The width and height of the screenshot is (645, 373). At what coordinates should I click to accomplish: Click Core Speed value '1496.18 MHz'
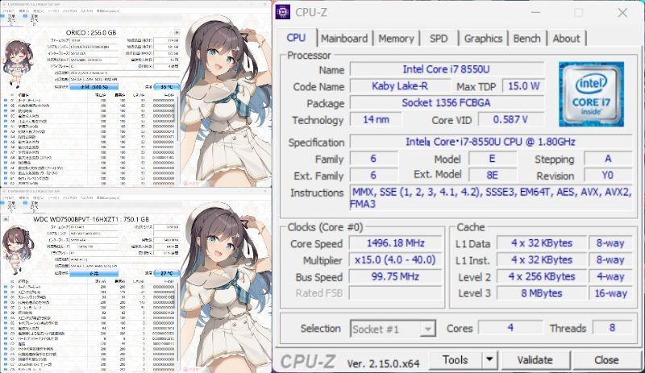[x=396, y=243]
